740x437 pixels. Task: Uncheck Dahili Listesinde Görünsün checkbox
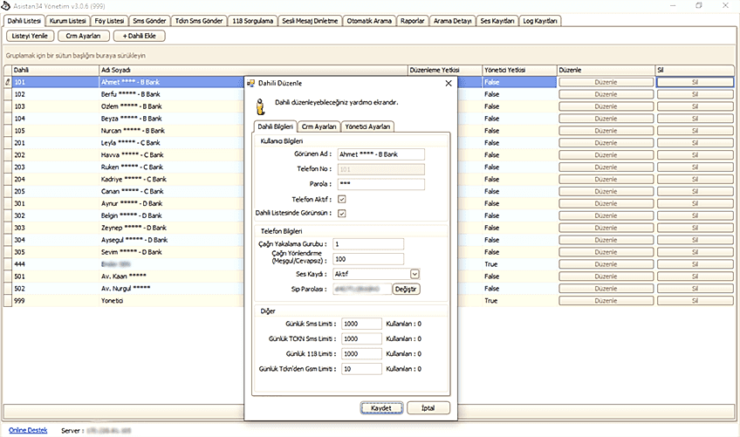coord(342,213)
